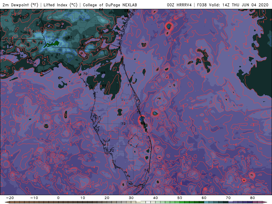Click the brown colorbar segment above -20

tap(12, 202)
